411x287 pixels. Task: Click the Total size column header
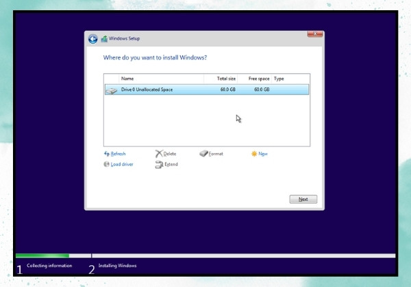pos(226,79)
